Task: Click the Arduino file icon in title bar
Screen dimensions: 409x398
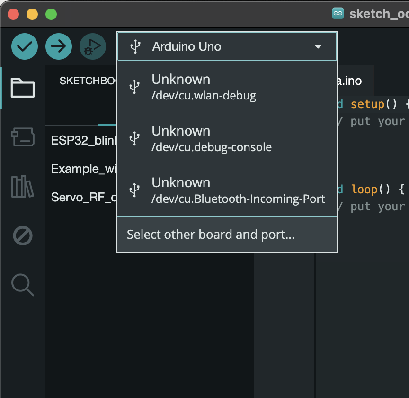Action: click(x=338, y=14)
